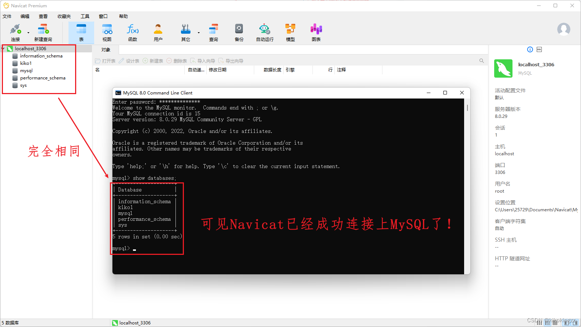Open the Query (查询) toolbar icon
The image size is (581, 327).
point(214,32)
